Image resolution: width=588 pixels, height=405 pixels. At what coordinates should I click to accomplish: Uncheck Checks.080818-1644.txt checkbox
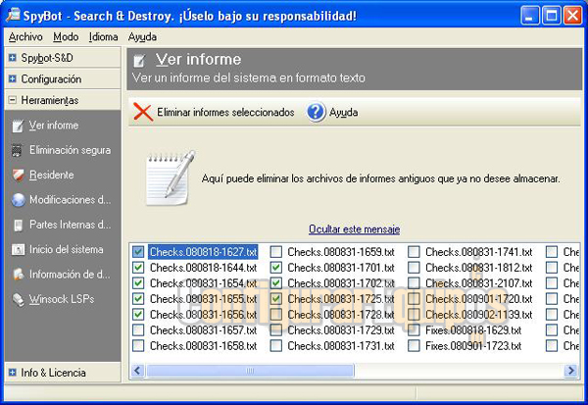pyautogui.click(x=138, y=268)
